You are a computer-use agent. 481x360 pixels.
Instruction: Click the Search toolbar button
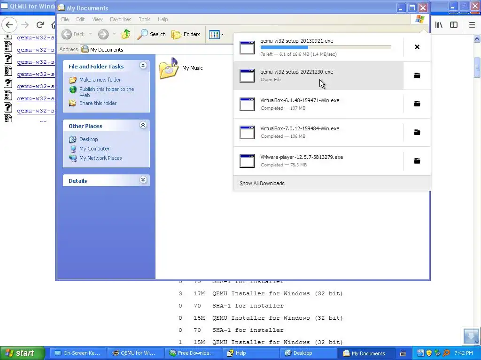(152, 34)
